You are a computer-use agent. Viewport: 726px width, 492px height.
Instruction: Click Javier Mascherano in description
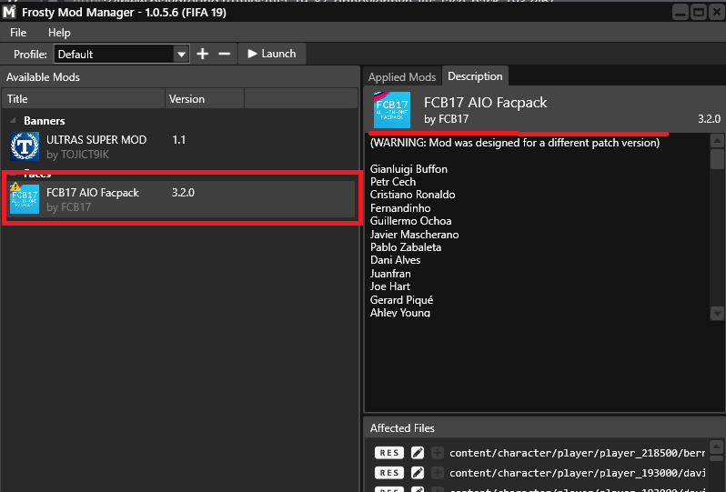[414, 235]
